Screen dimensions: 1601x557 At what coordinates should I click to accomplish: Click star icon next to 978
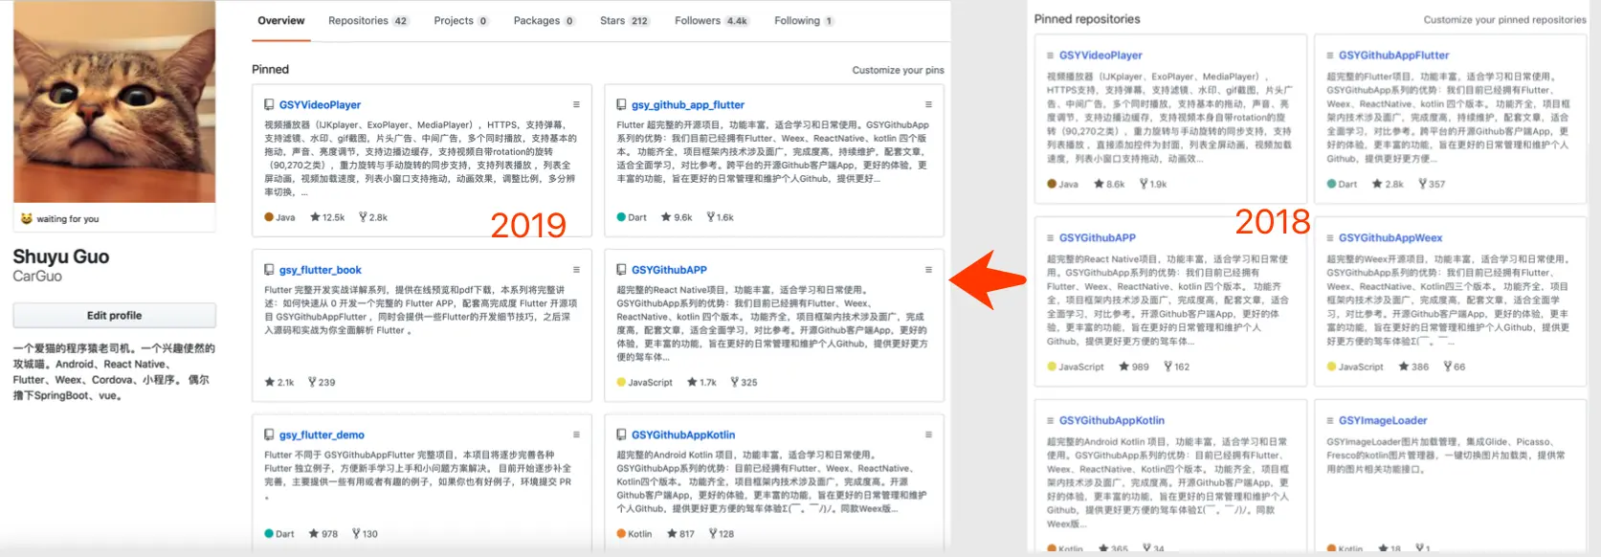pyautogui.click(x=314, y=534)
